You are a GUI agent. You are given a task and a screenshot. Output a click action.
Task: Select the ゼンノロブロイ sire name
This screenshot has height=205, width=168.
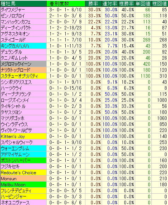click(13, 16)
